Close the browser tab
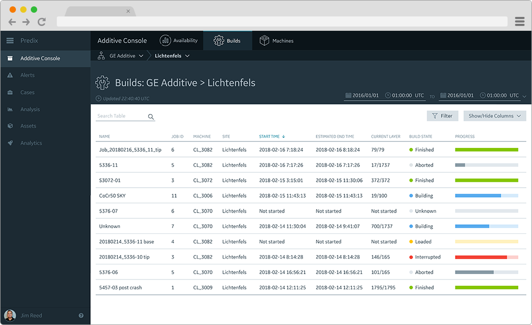Image resolution: width=532 pixels, height=325 pixels. (128, 11)
